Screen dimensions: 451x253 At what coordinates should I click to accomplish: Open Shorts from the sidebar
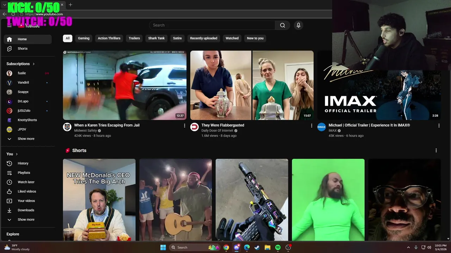[x=27, y=48]
